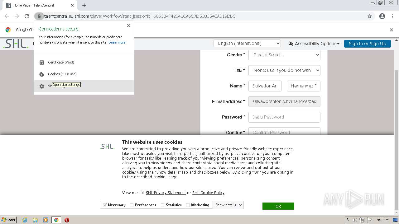399x224 pixels.
Task: Select Certificate (Valid) in popup
Action: [x=84, y=62]
